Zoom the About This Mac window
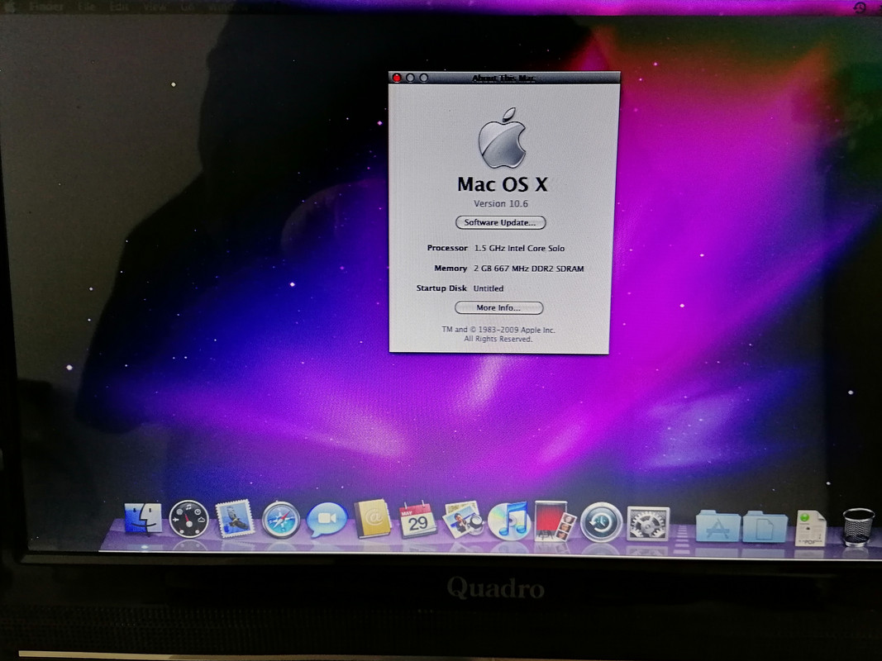This screenshot has height=661, width=882. 423,78
